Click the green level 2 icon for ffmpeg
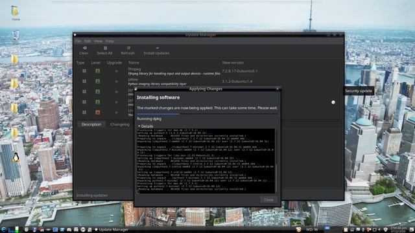This screenshot has height=233, width=415. (x=98, y=71)
